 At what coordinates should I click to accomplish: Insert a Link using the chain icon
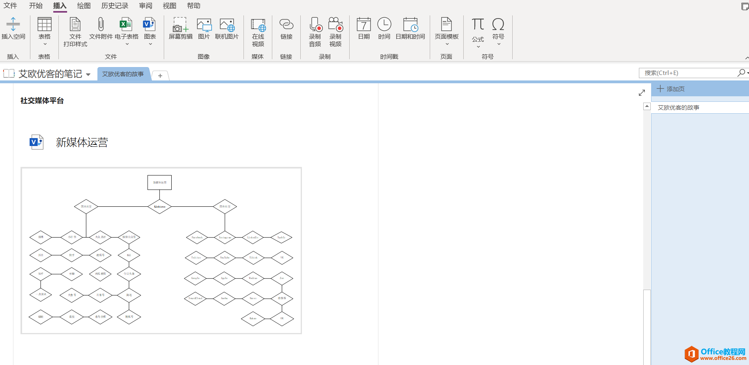coord(286,25)
